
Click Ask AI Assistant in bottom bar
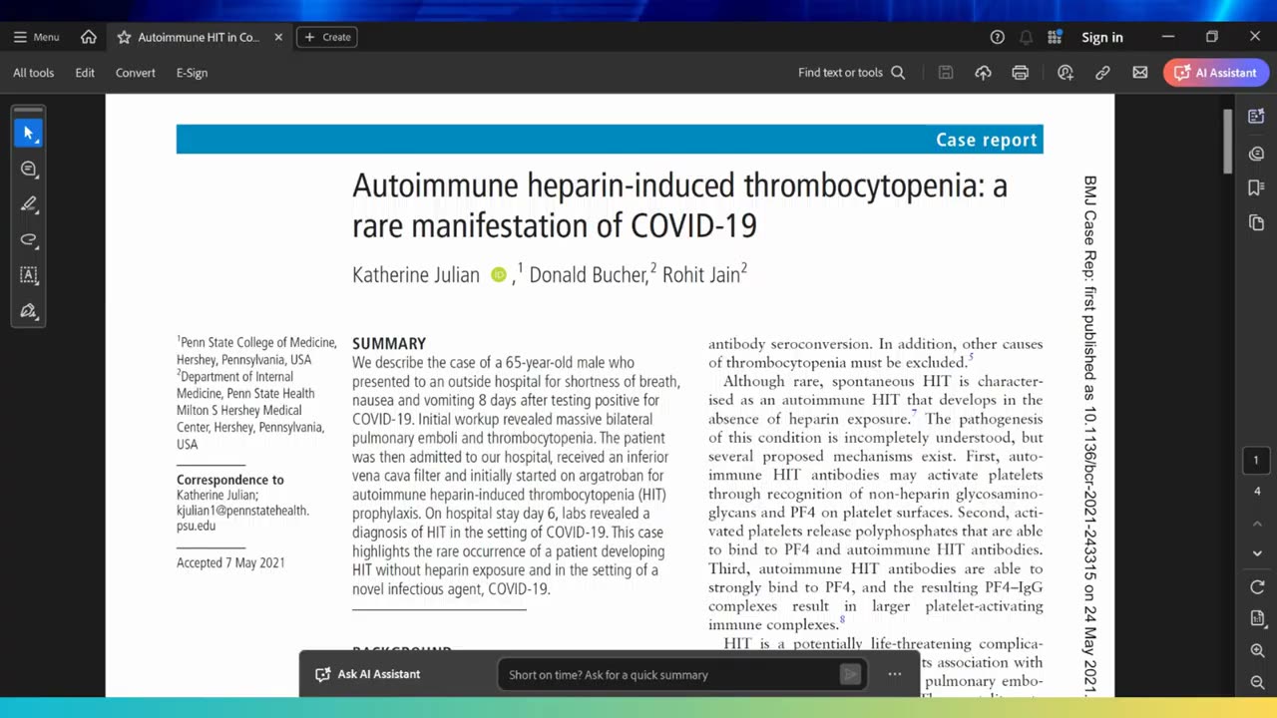[367, 674]
